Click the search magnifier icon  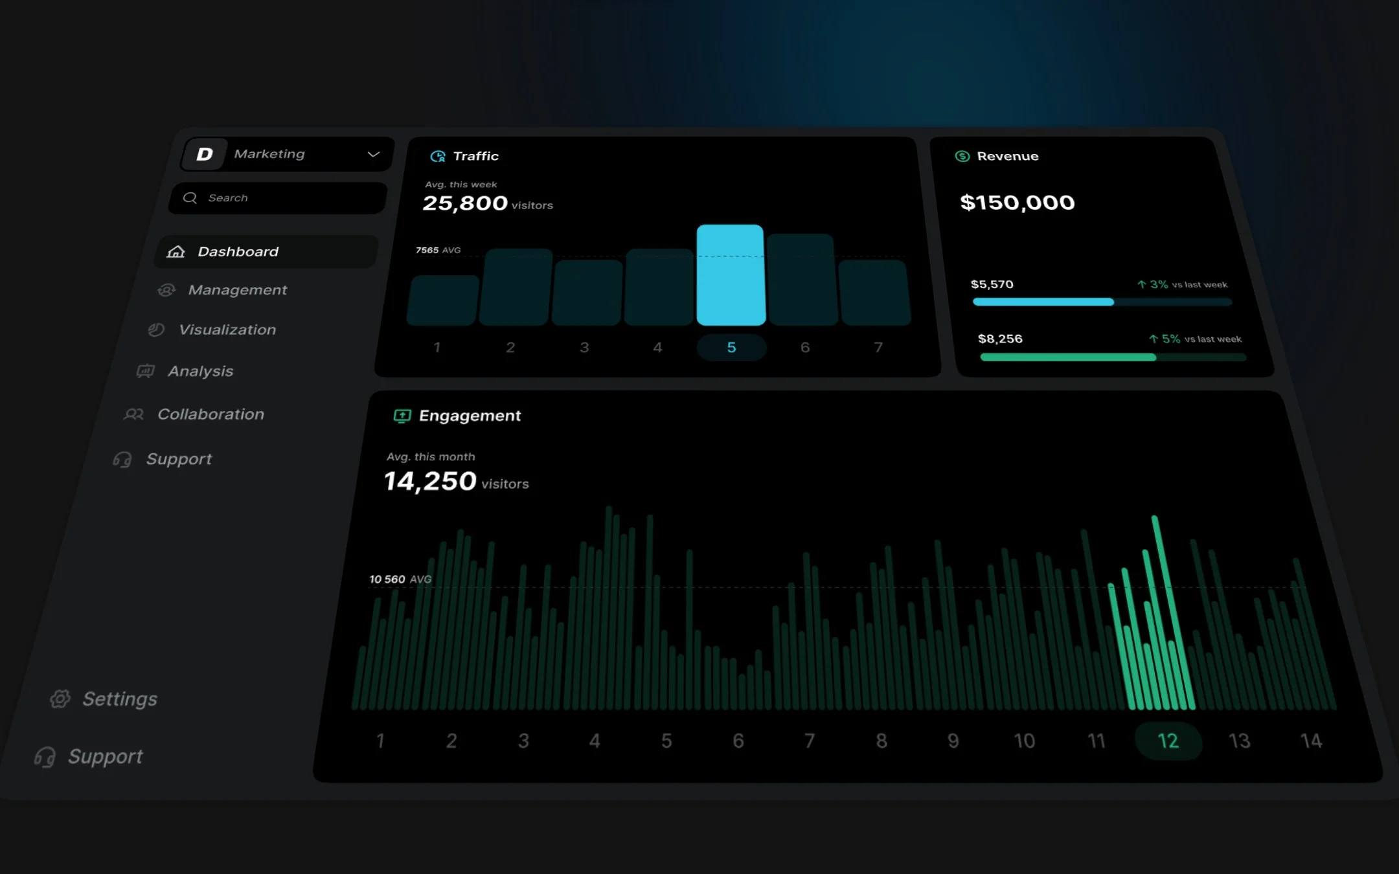tap(190, 198)
